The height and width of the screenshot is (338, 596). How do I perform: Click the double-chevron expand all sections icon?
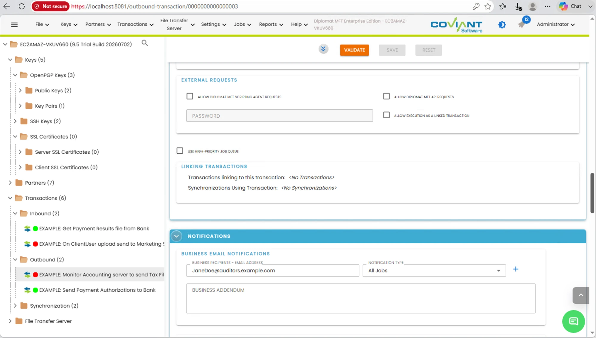[323, 49]
